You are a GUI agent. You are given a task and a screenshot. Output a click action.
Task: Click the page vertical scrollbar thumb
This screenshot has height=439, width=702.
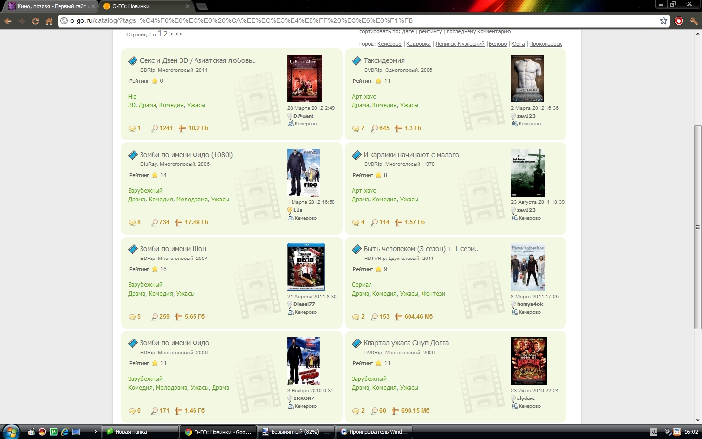coord(698,227)
